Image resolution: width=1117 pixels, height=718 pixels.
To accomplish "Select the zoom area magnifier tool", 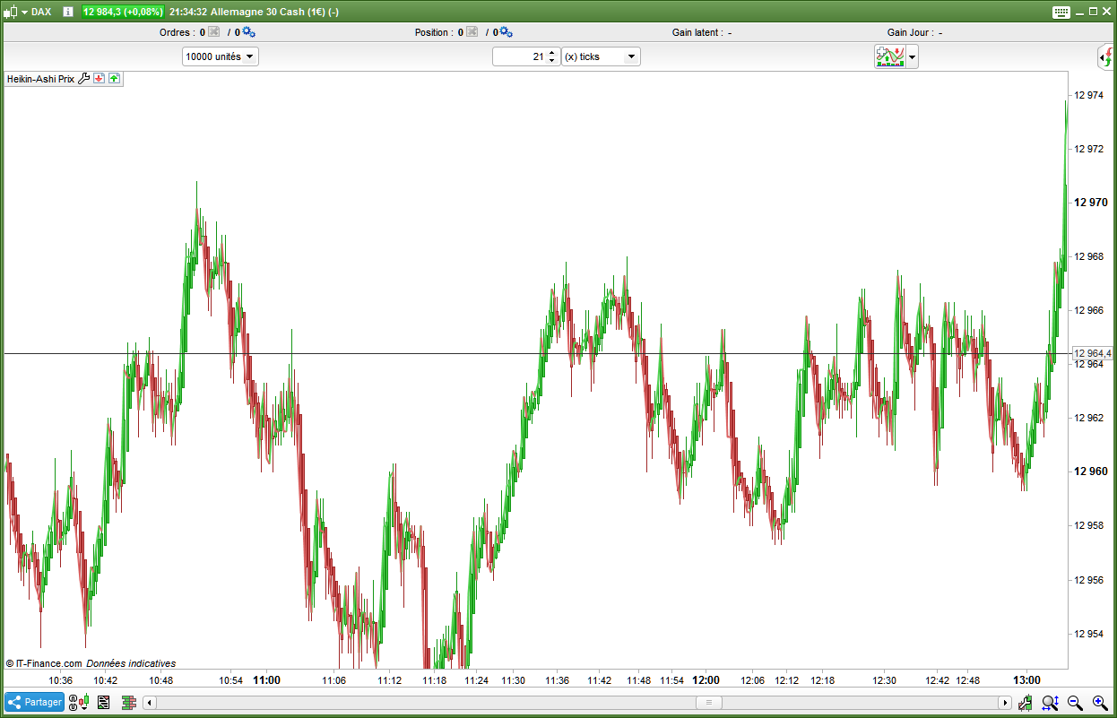I will click(1051, 703).
